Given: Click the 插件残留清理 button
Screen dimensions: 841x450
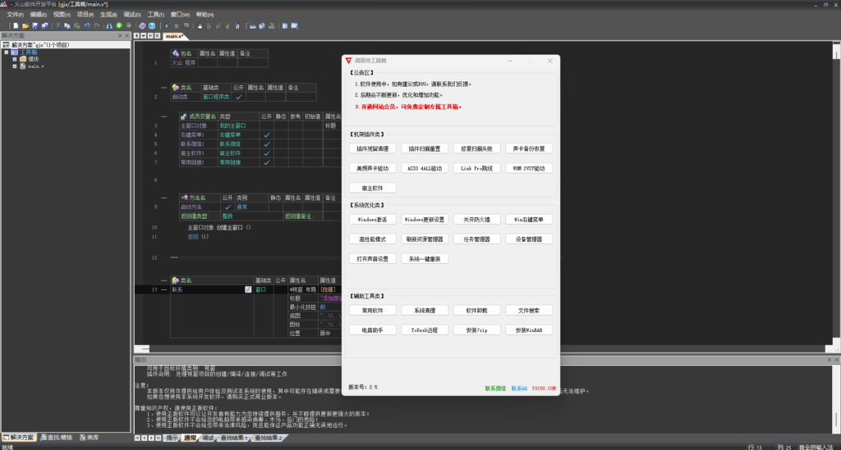Looking at the screenshot, I should click(x=372, y=149).
